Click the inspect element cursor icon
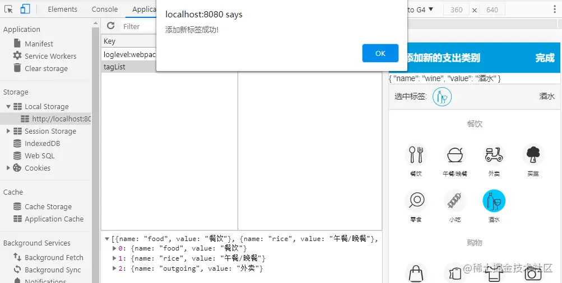Screen dimensions: 562x283 coord(8,10)
